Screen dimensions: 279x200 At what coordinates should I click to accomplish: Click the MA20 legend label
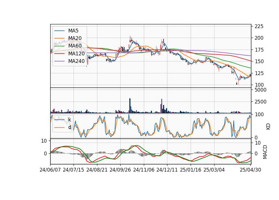point(75,38)
